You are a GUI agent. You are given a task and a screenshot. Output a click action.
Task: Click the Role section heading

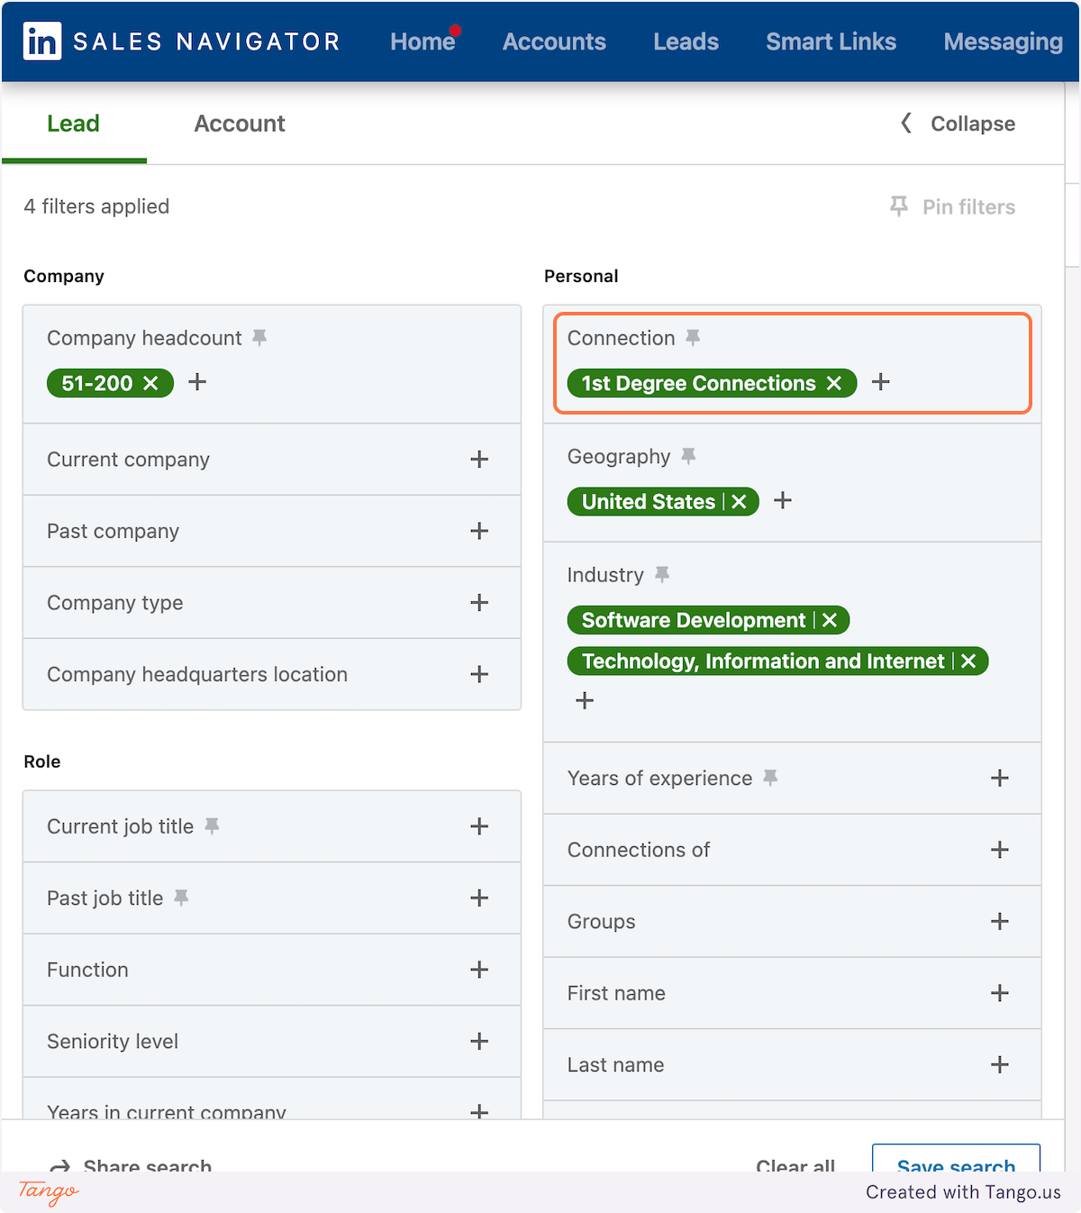click(42, 762)
